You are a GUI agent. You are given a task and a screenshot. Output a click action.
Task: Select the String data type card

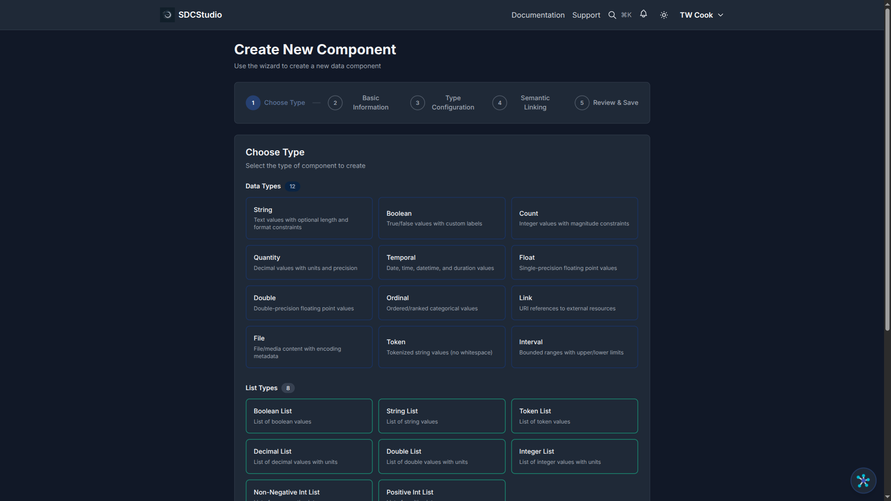[x=309, y=218]
